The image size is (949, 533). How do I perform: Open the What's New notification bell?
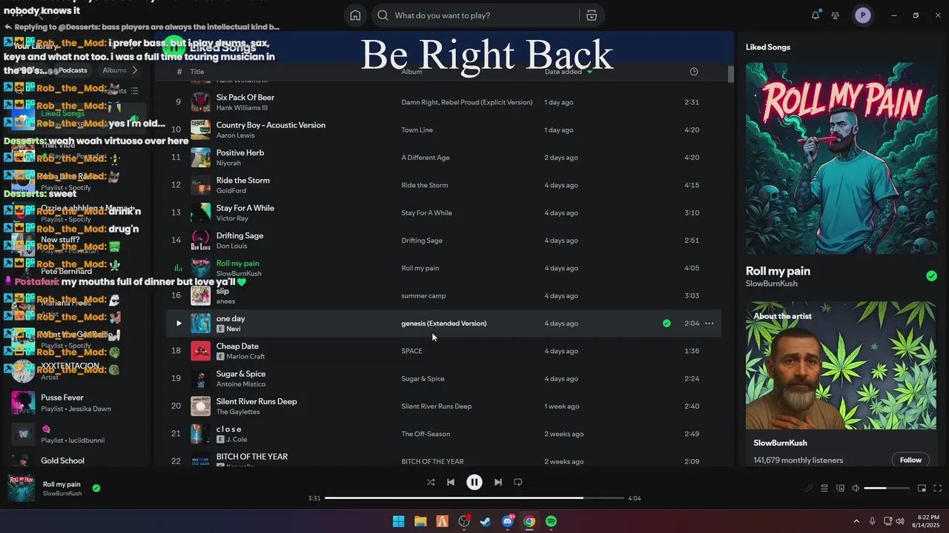tap(816, 16)
